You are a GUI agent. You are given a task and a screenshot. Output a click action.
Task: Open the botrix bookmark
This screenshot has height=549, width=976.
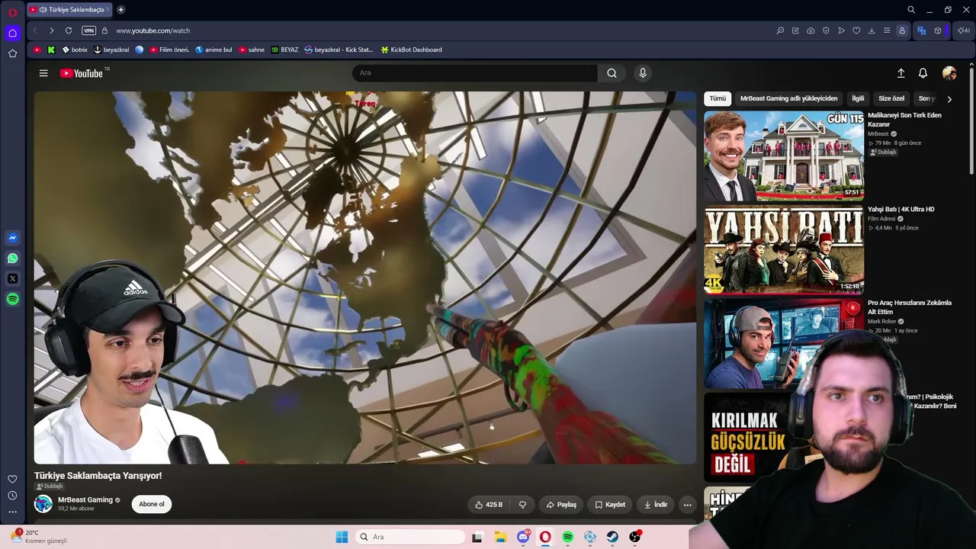coord(75,50)
